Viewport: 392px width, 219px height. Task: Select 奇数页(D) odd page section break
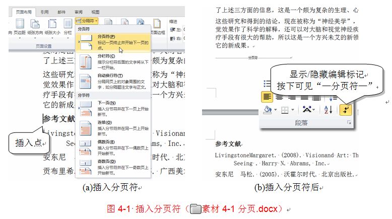click(113, 167)
